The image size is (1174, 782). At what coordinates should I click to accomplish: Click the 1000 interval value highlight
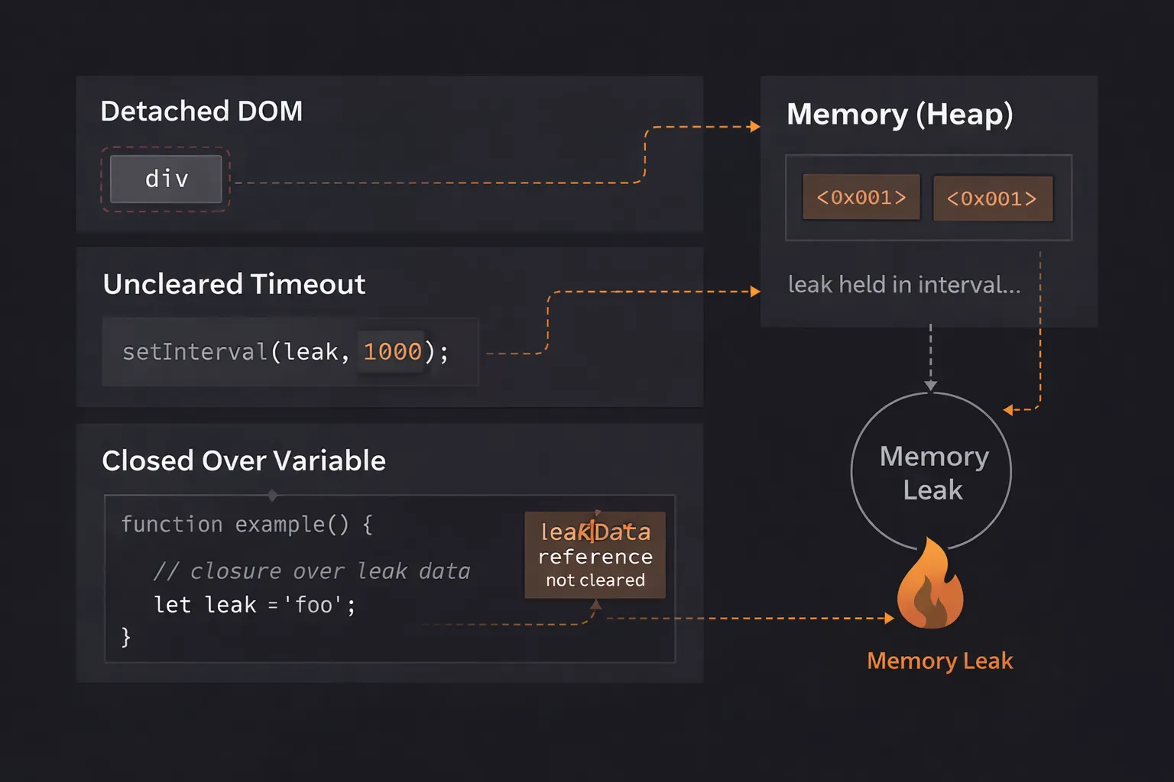click(391, 351)
